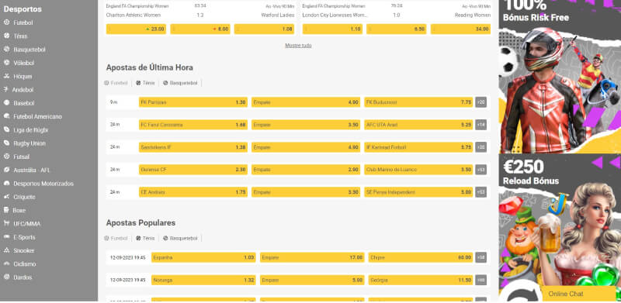Select Basquetebol from the sidebar
Screen dimensions: 621x303
click(29, 50)
